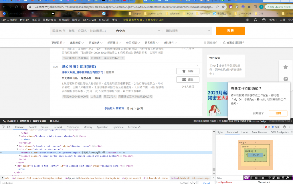The width and height of the screenshot is (293, 184).
Task: Activate the DevTools element inspector icon
Action: 3,127
